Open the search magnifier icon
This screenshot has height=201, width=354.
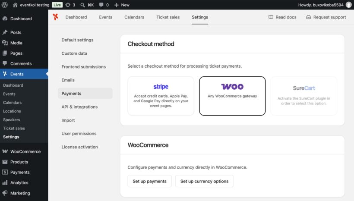pyautogui.click(x=82, y=5)
